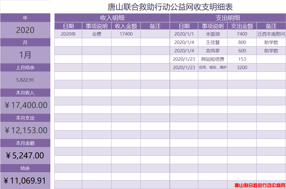Select the income amount cell 17400
The width and height of the screenshot is (286, 189).
pos(126,34)
